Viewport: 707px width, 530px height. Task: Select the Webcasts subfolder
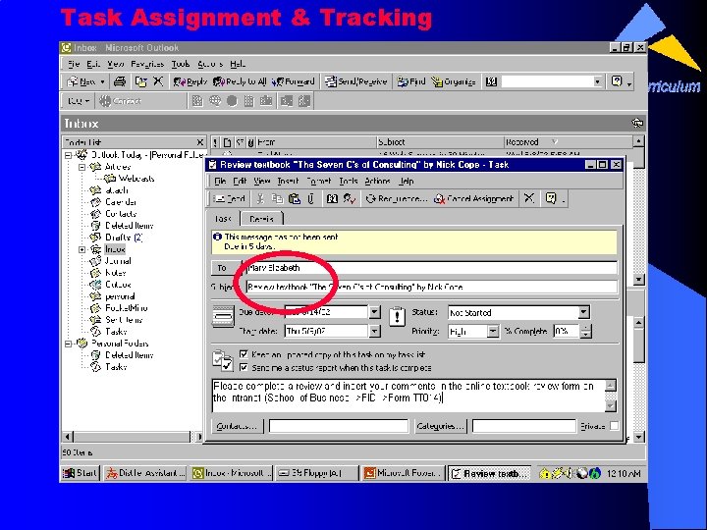click(x=136, y=179)
